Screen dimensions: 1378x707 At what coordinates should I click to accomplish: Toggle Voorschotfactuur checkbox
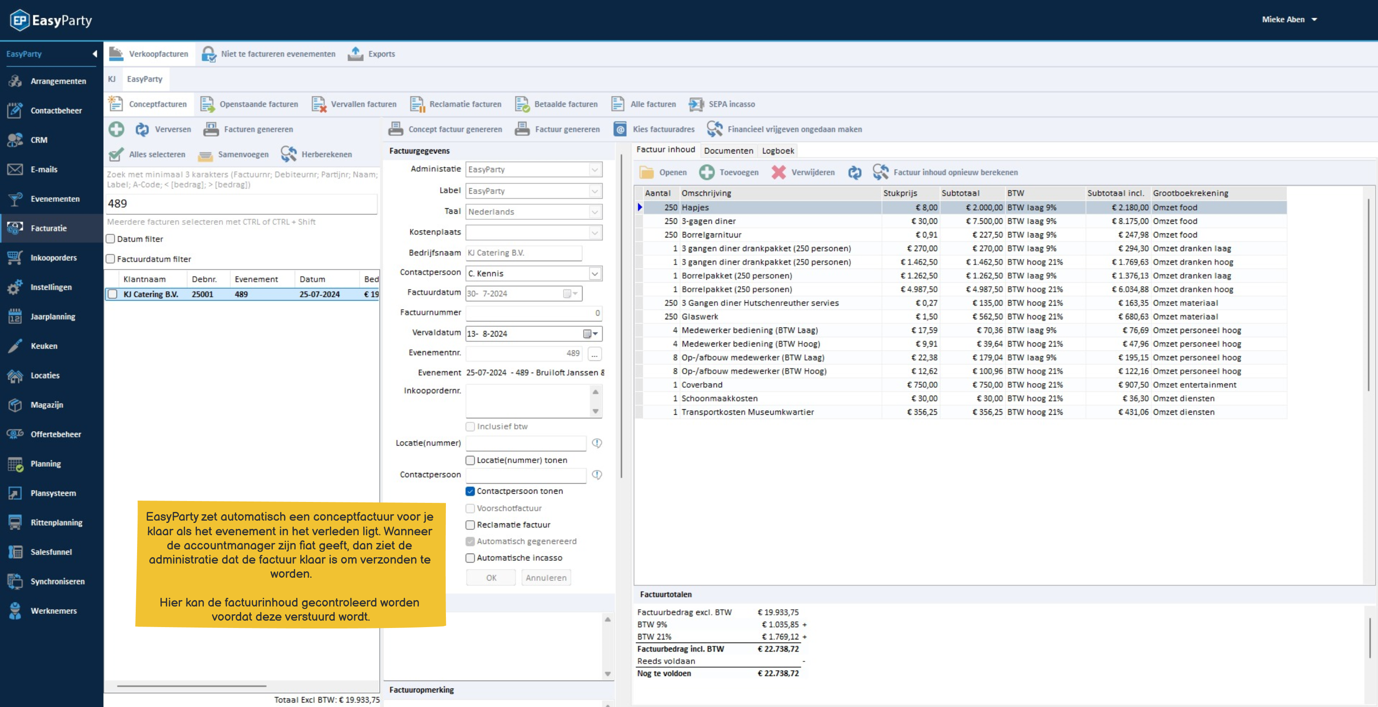(470, 508)
